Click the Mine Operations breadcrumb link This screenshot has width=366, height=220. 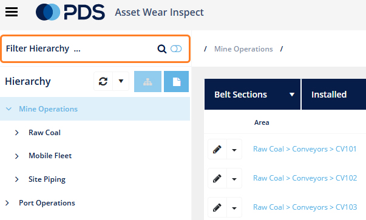[243, 49]
